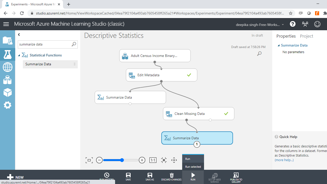This screenshot has width=327, height=184.
Task: Click output port 1 of highlighted Summarize Data
Action: pyautogui.click(x=197, y=144)
